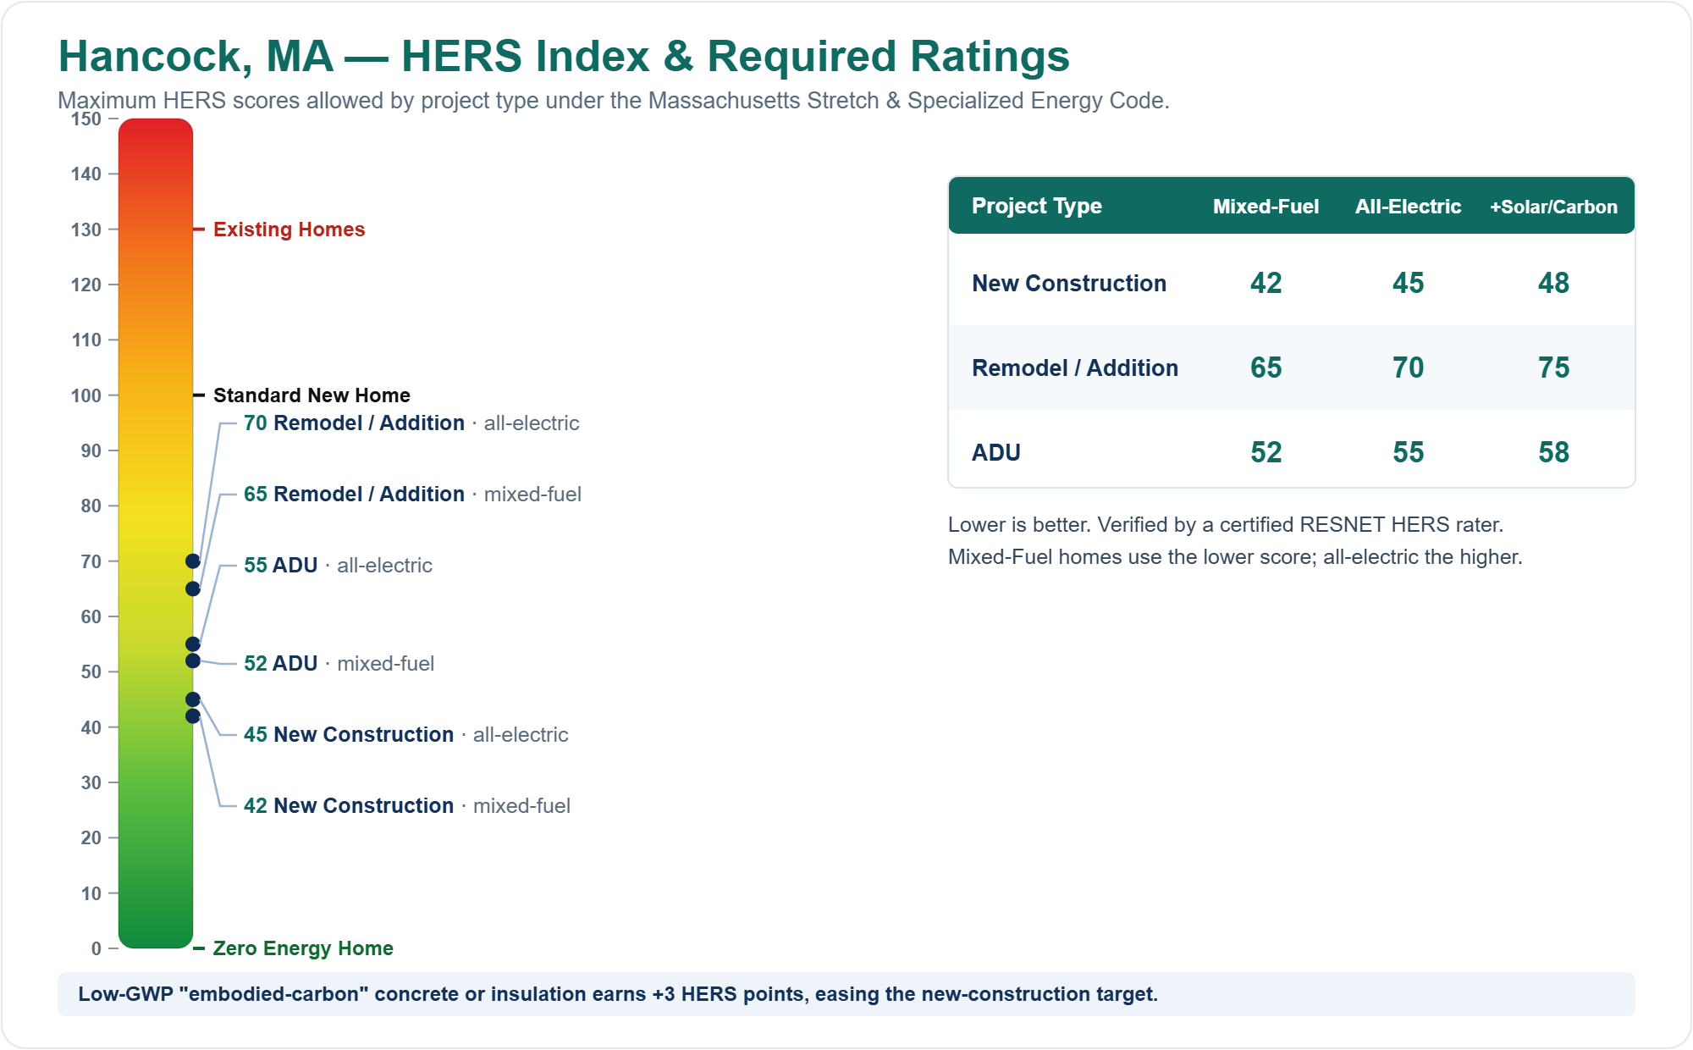Viewport: 1693px width, 1050px height.
Task: Click New Construction all-electric value 45 in table
Action: coord(1408,283)
